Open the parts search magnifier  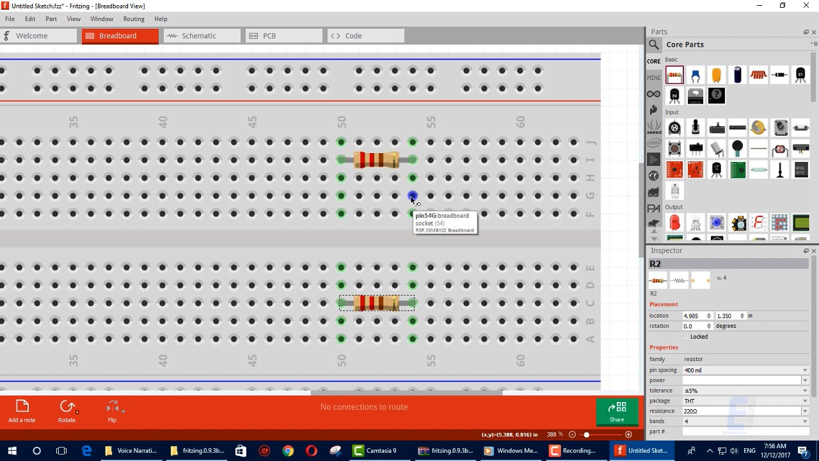coord(654,44)
